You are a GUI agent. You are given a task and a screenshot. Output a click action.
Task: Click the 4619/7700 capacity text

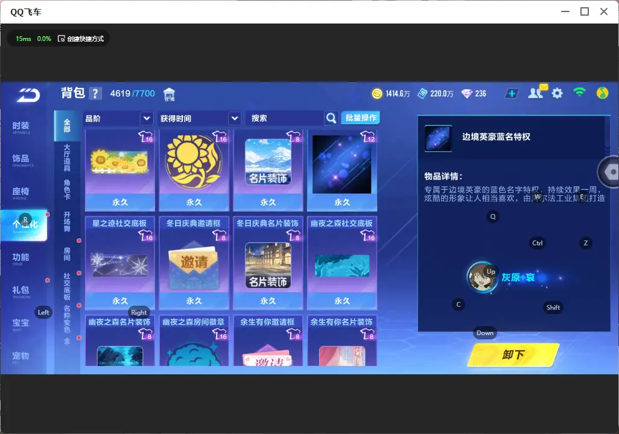pos(132,93)
